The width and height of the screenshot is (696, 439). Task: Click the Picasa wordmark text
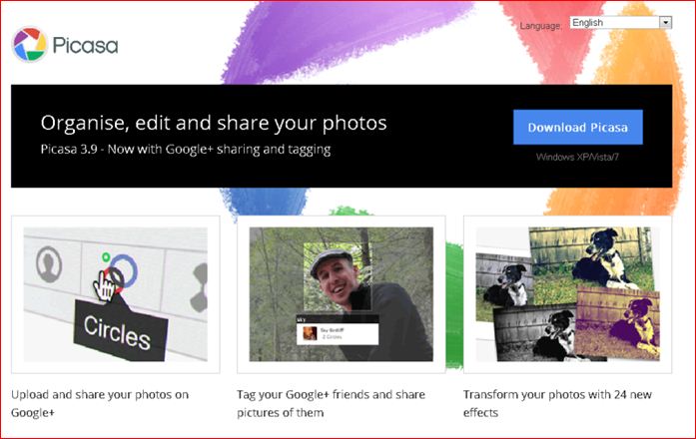[85, 45]
